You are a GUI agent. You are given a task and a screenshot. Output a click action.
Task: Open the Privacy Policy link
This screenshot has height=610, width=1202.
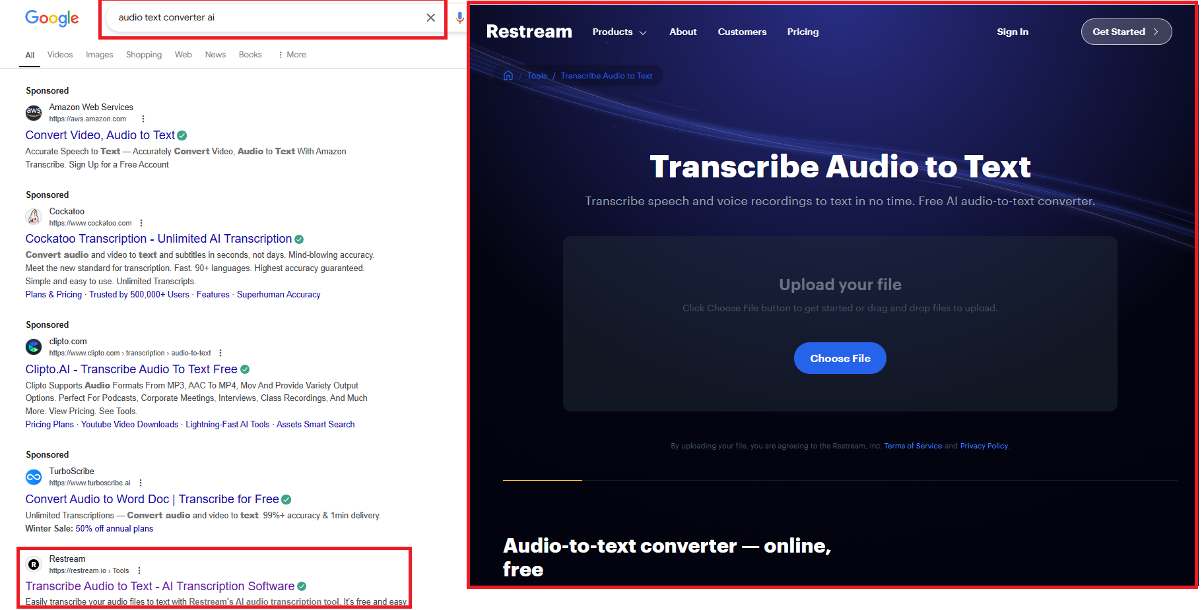pyautogui.click(x=984, y=446)
